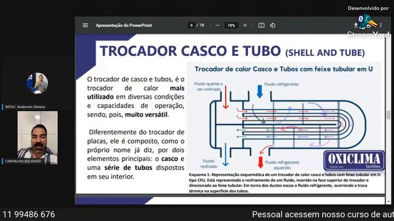Click the paragraph starting Diferentemente do trocador
The width and height of the screenshot is (394, 221).
point(135,154)
